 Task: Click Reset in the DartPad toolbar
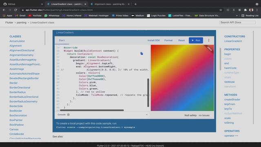click(x=181, y=40)
